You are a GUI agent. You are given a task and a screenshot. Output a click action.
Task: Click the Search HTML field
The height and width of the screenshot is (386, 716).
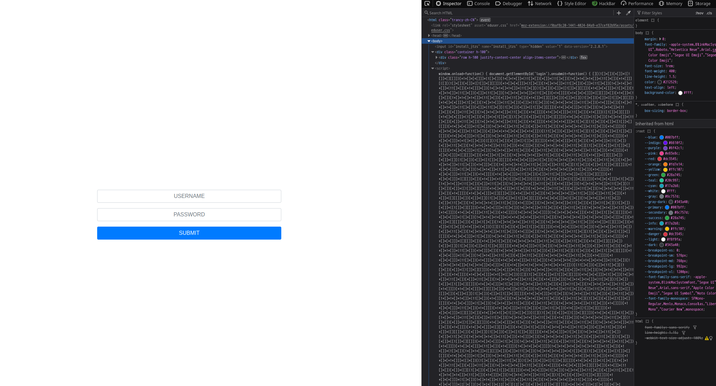tap(518, 13)
